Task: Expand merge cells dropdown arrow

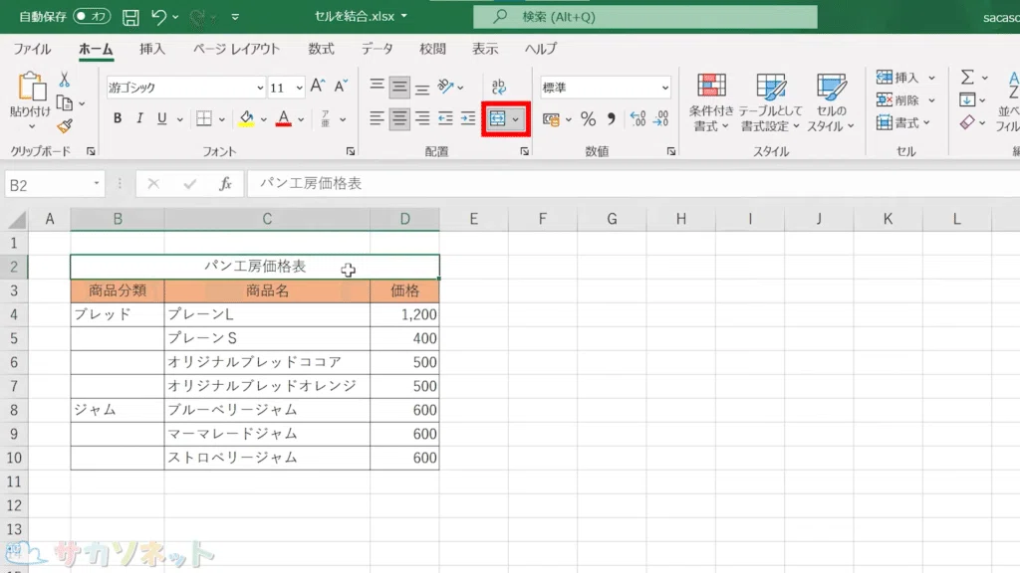Action: click(515, 119)
